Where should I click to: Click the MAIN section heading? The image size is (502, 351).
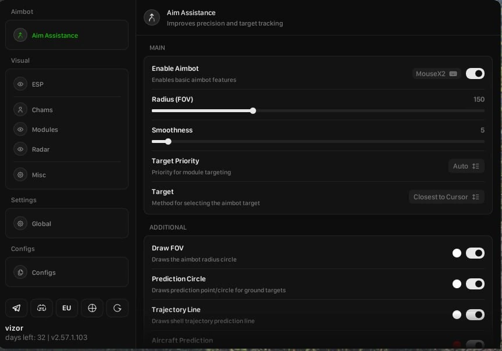point(157,48)
